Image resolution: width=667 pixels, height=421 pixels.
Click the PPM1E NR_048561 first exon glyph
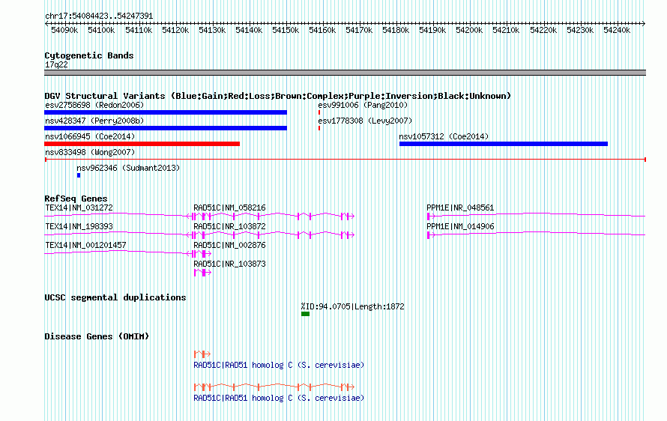pos(430,216)
